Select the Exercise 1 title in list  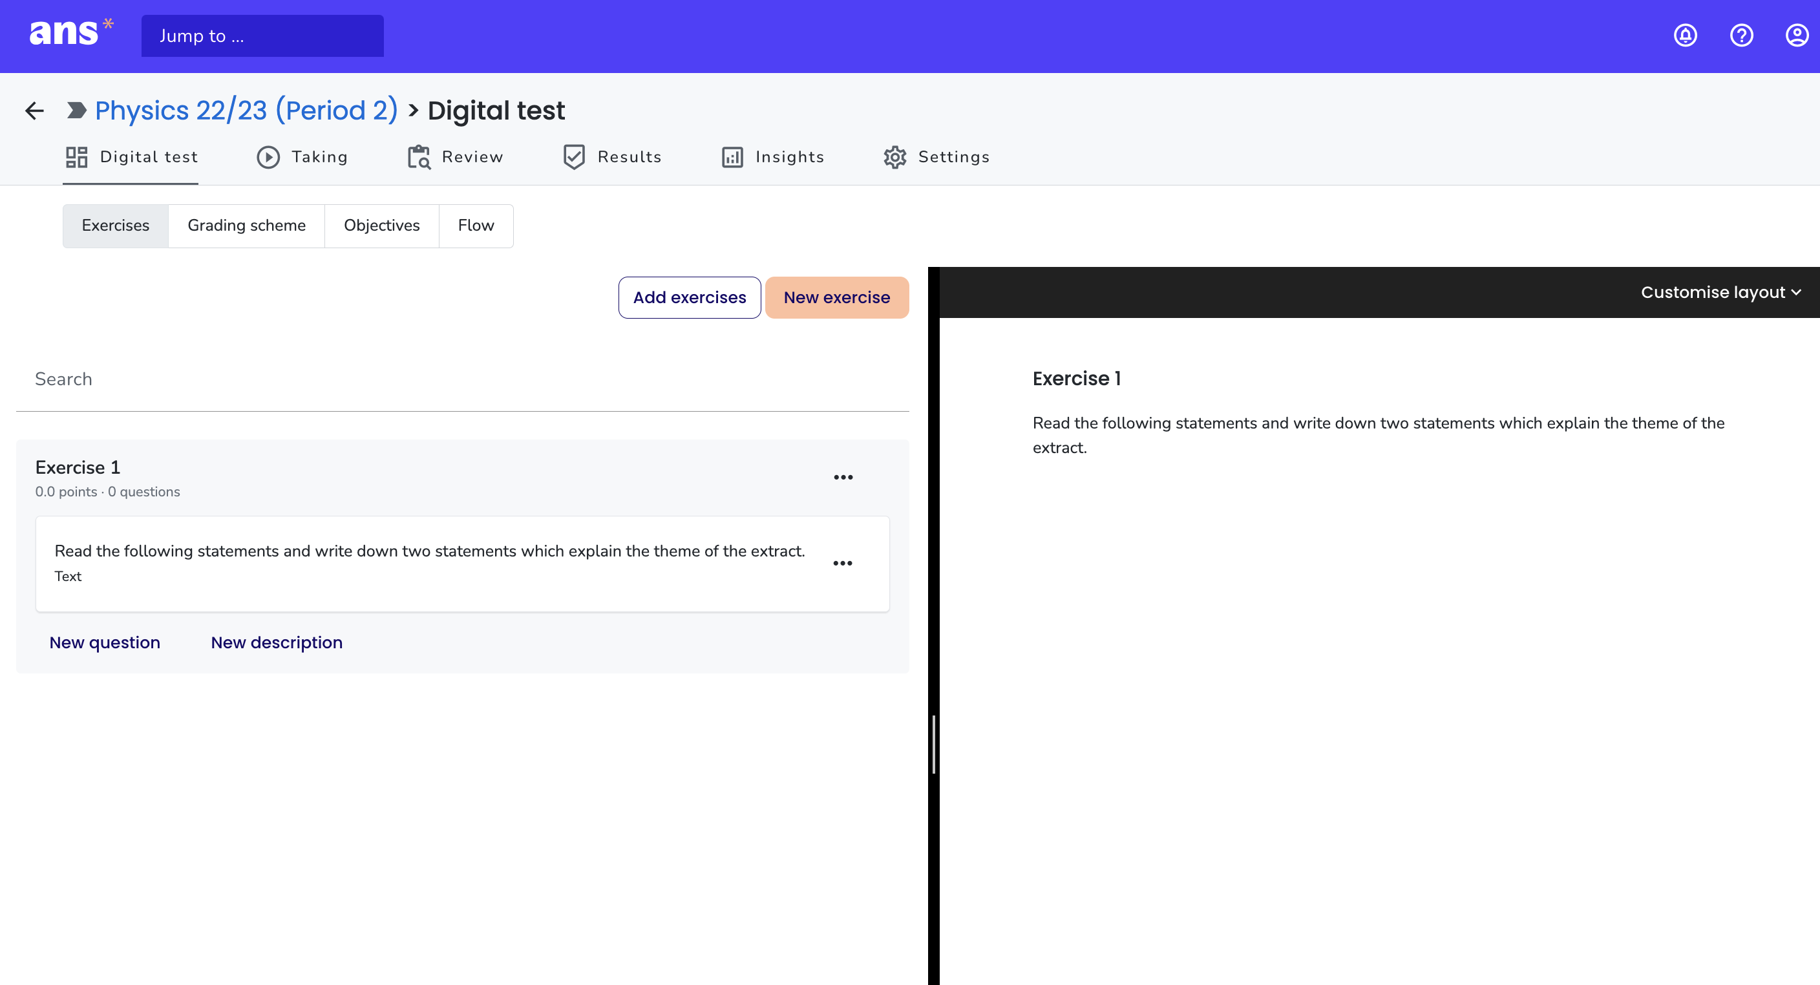78,467
